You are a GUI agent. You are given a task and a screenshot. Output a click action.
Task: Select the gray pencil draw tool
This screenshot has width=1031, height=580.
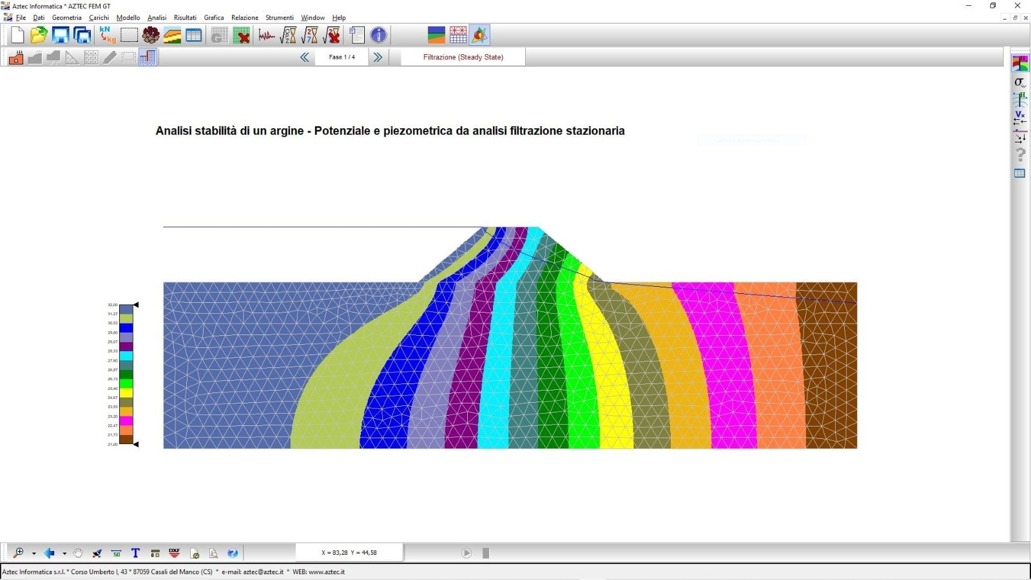110,57
